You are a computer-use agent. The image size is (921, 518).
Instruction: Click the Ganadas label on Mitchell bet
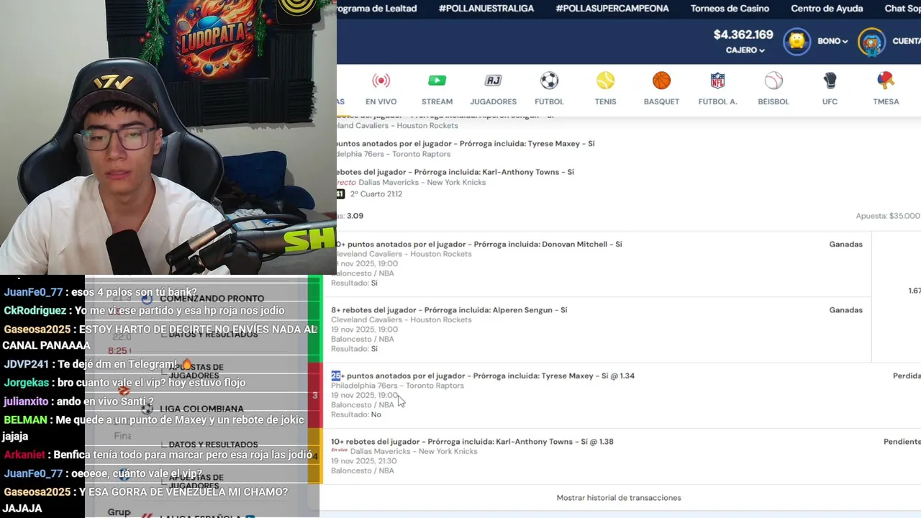[x=845, y=245]
